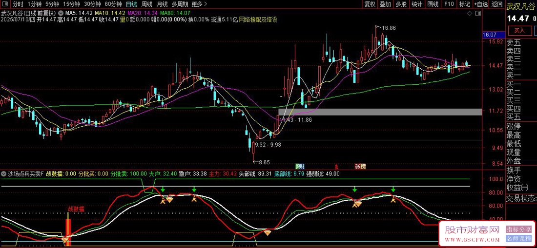Add stock via +自选 button
537x248 pixels.
tap(481, 4)
